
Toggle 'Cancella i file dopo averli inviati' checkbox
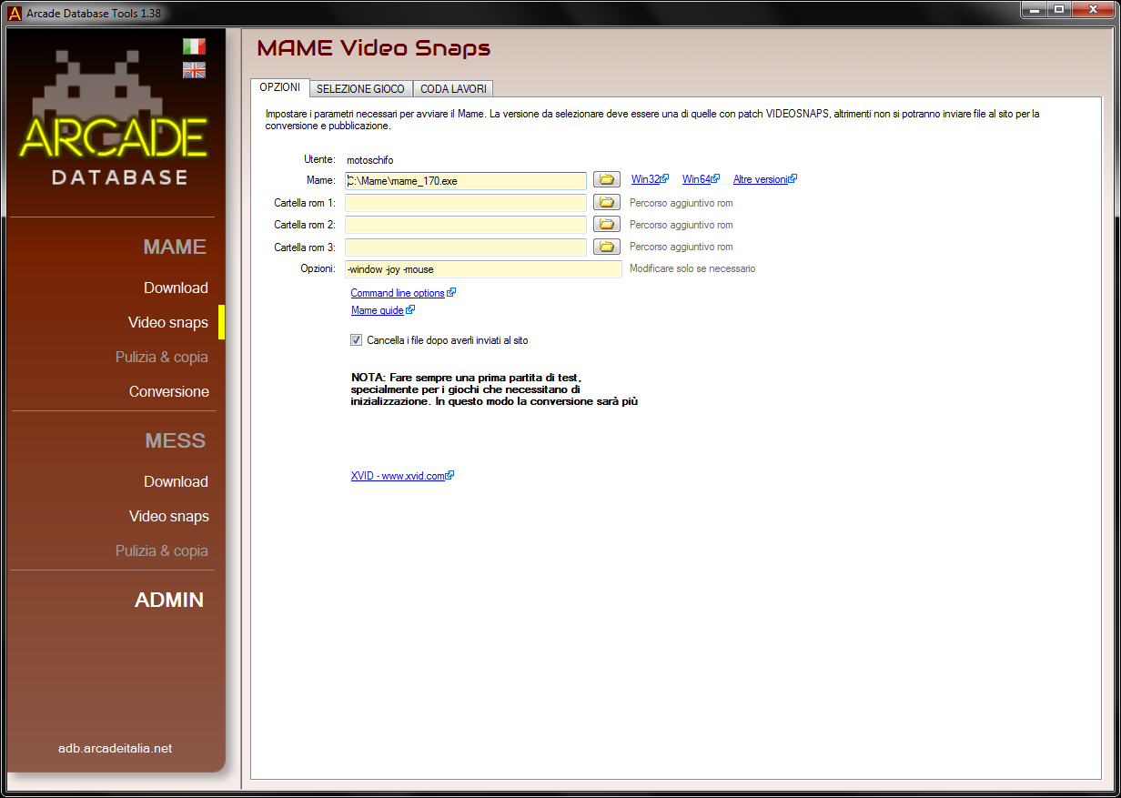pyautogui.click(x=356, y=340)
